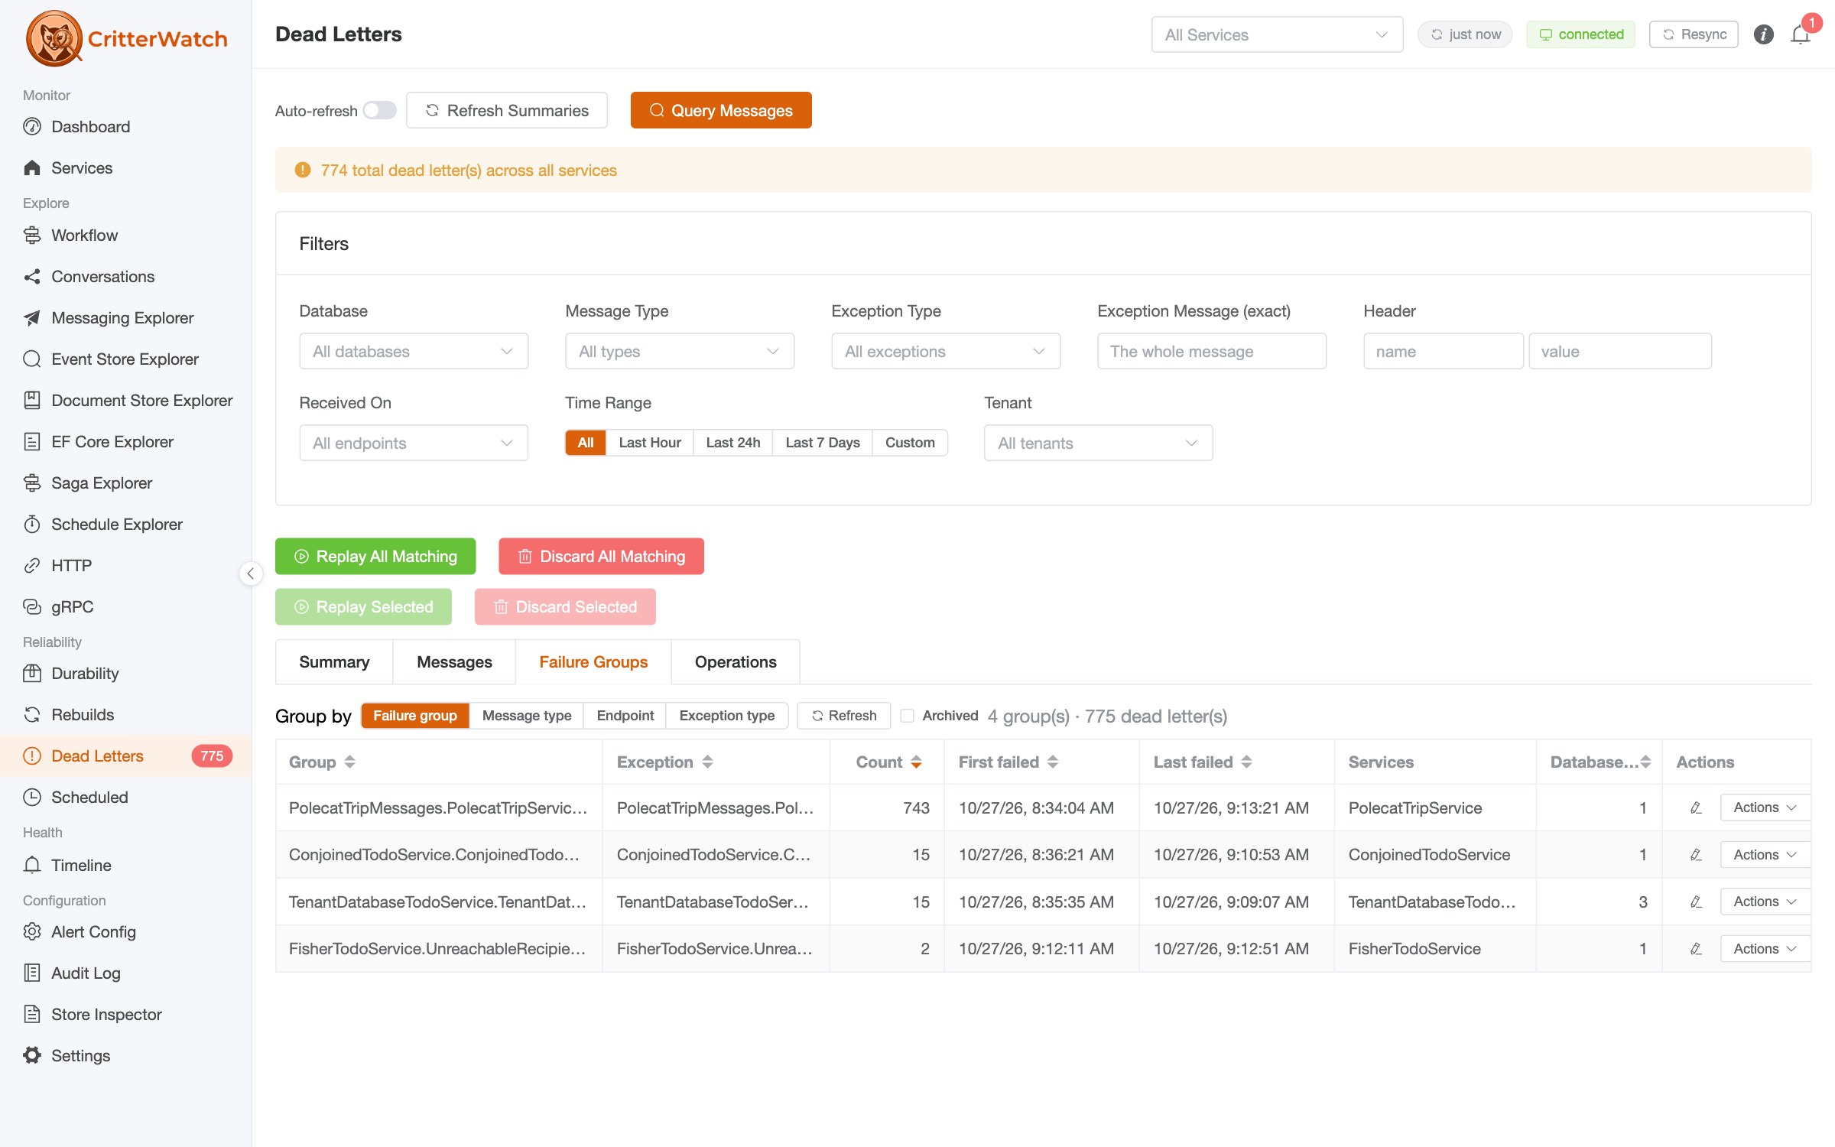Viewport: 1835px width, 1147px height.
Task: Go to Saga Explorer in sidebar
Action: point(125,483)
